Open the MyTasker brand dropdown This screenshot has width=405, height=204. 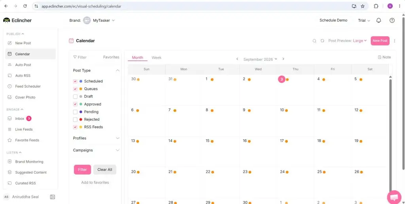pos(99,21)
